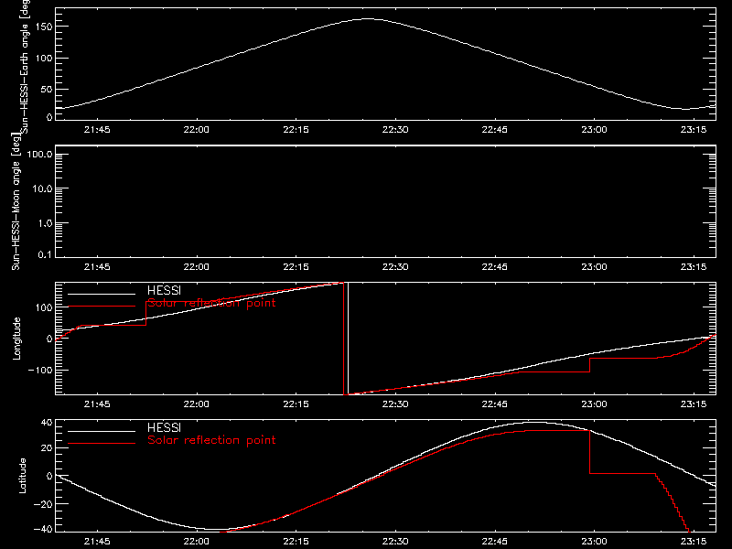The width and height of the screenshot is (732, 549).
Task: Click the 150 tick on Earth angle axis
Action: tap(46, 27)
